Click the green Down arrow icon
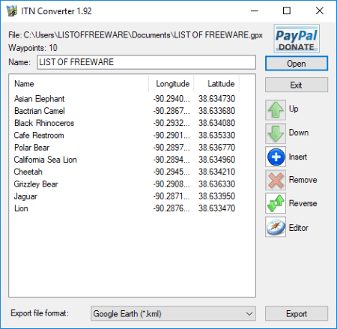Screen dimensions: 337x329 tap(276, 133)
